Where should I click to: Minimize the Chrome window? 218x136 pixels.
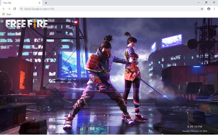[x=198, y=2]
